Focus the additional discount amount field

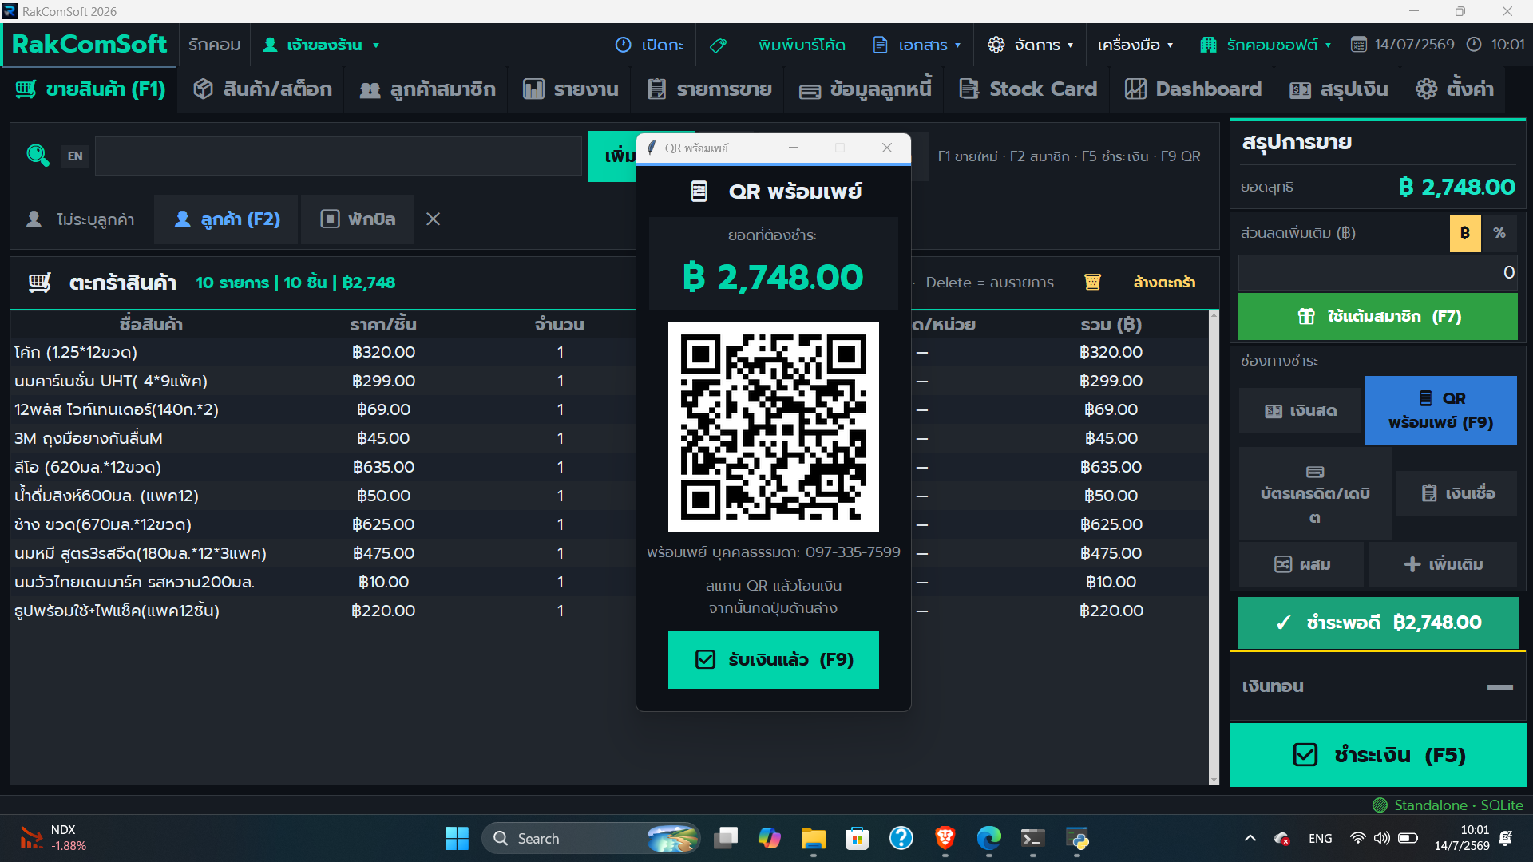[x=1377, y=272]
